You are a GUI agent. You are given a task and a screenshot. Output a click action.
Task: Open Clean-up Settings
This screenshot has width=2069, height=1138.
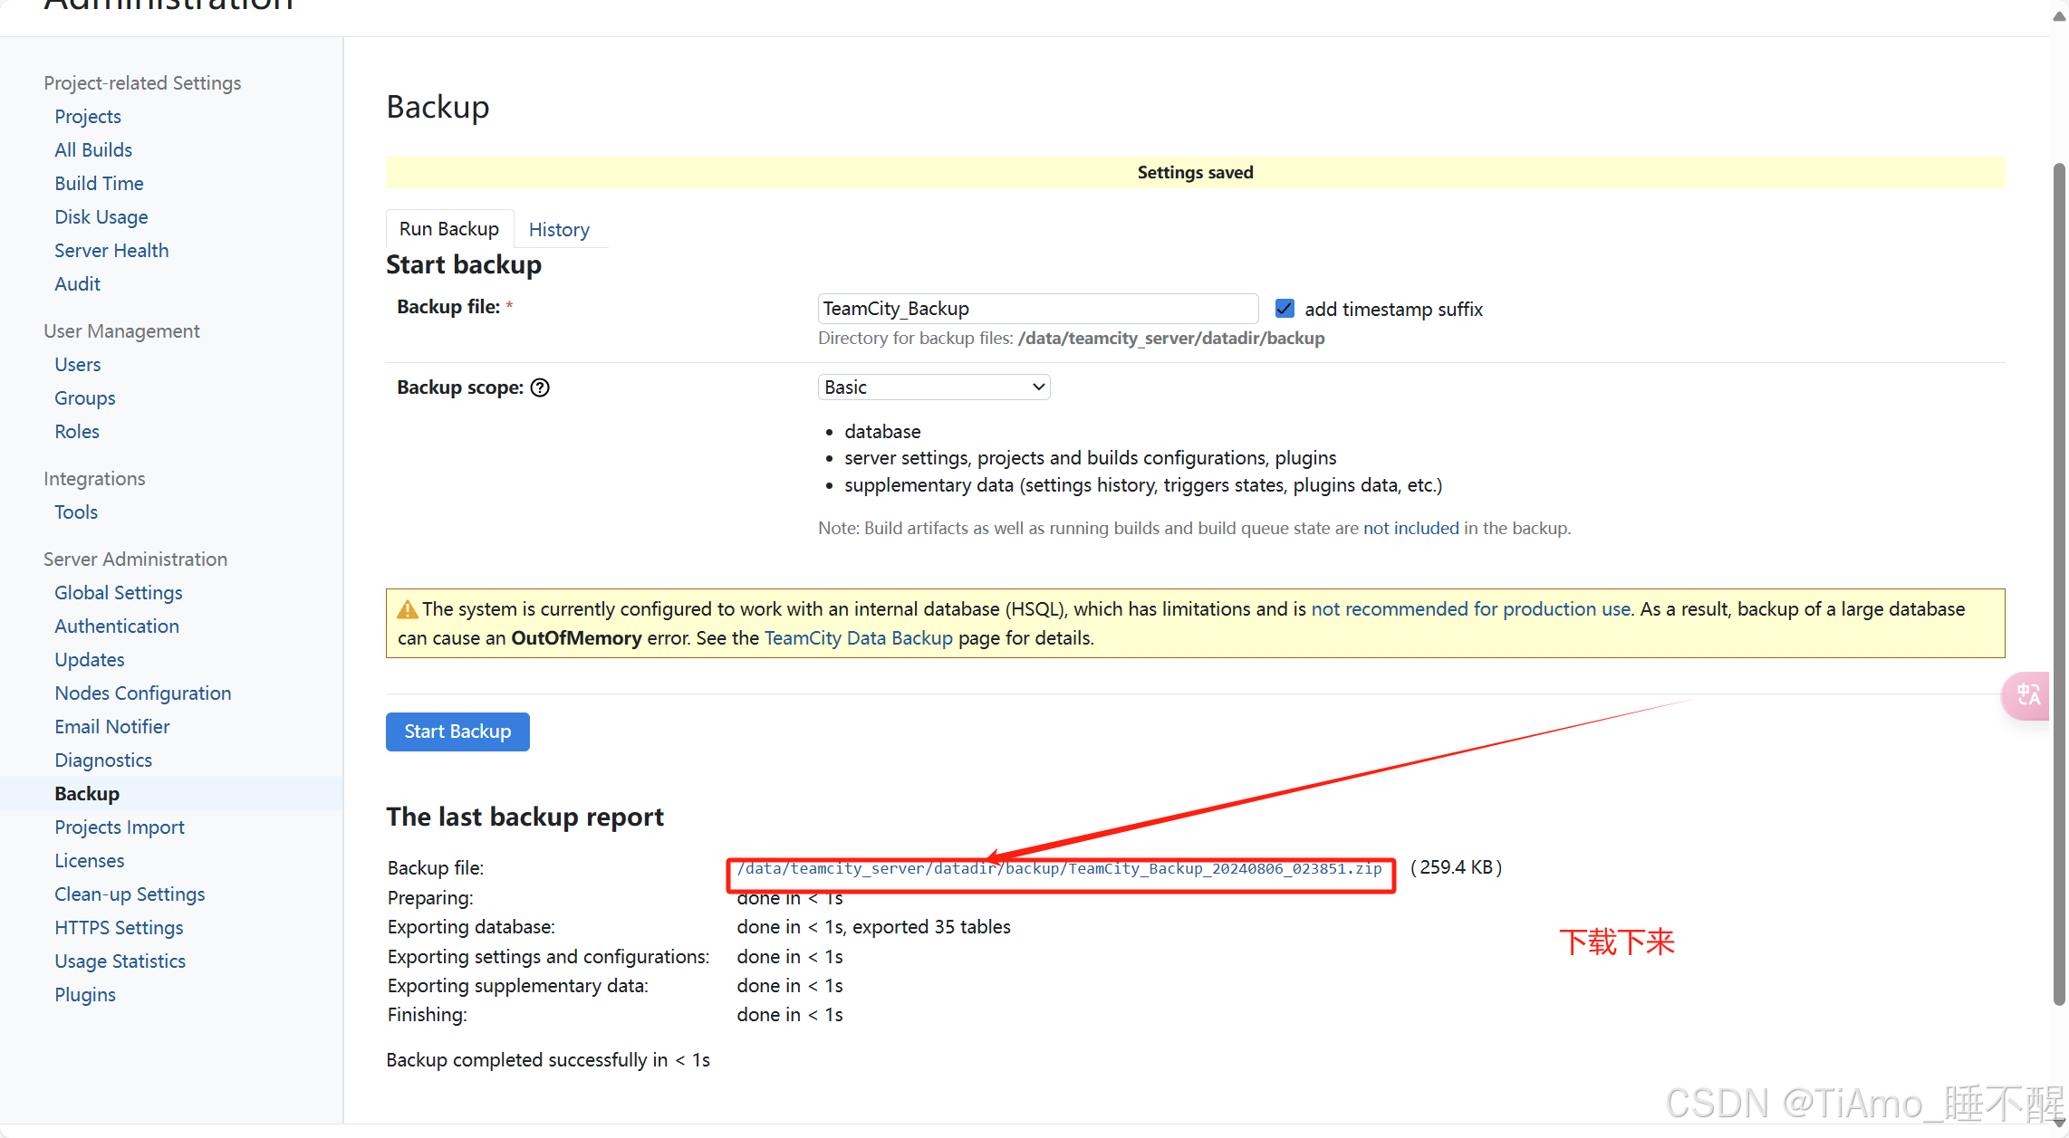[130, 894]
